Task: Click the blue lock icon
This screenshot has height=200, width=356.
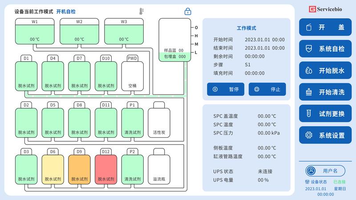Action: point(188,12)
